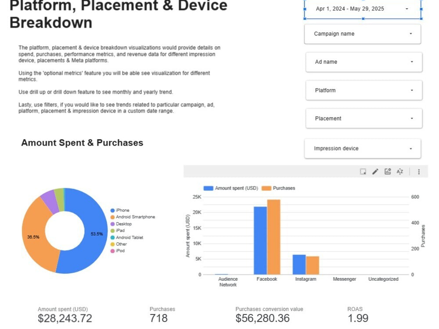The image size is (439, 329).
Task: Open the Platform filter dropdown
Action: tap(364, 90)
